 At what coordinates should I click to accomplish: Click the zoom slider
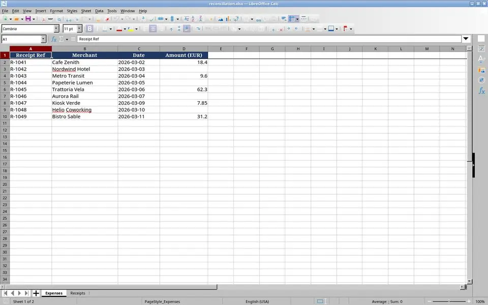point(449,301)
